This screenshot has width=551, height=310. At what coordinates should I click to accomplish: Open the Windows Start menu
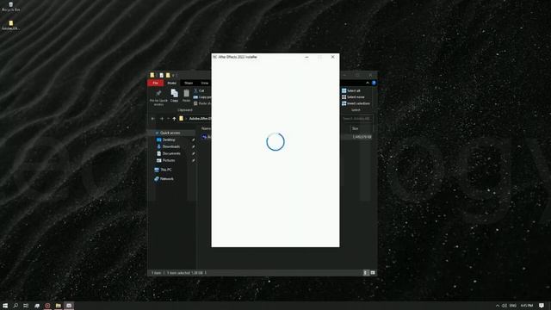click(5, 306)
